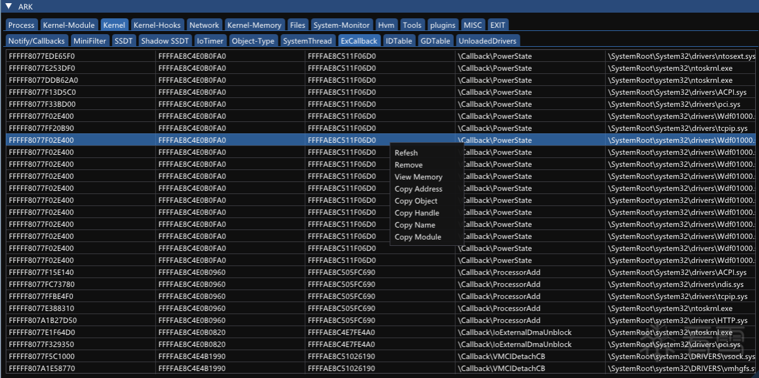Select address FFFFF8077FFBE4F0 cell
The image size is (759, 378).
pyautogui.click(x=81, y=296)
